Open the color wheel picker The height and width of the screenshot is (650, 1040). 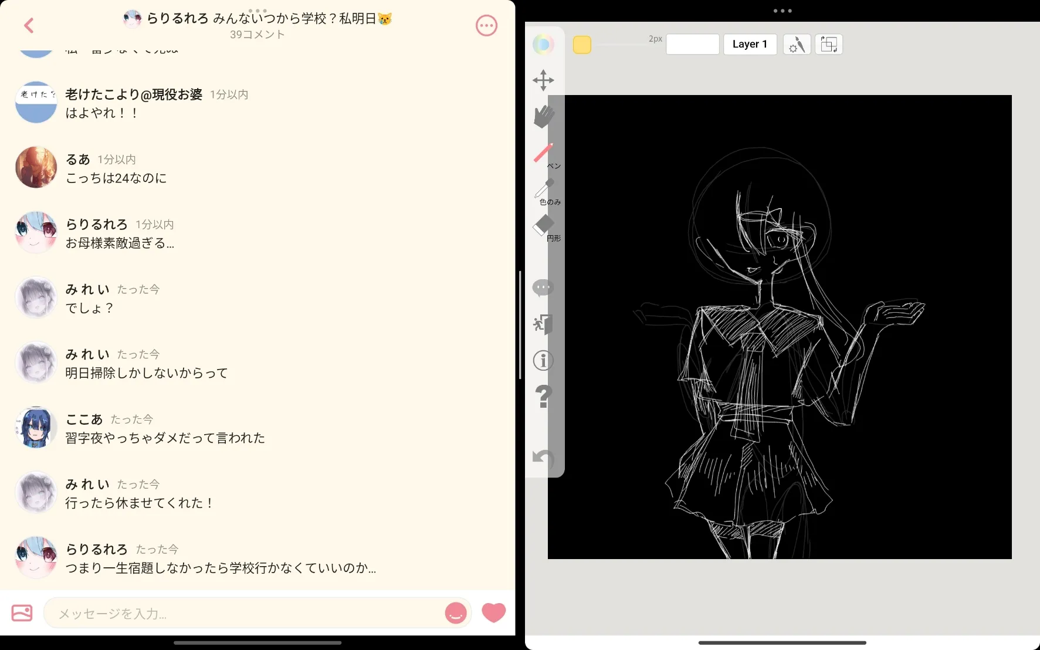point(543,44)
